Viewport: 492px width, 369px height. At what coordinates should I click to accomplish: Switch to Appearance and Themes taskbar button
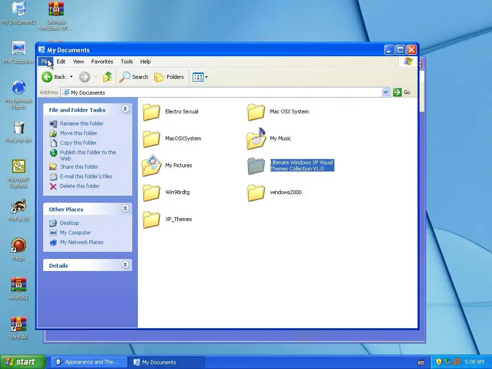tap(89, 362)
